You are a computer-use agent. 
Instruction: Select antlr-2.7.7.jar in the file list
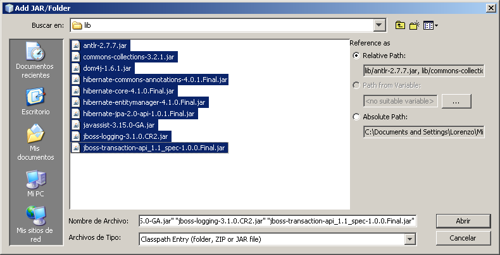pyautogui.click(x=104, y=45)
